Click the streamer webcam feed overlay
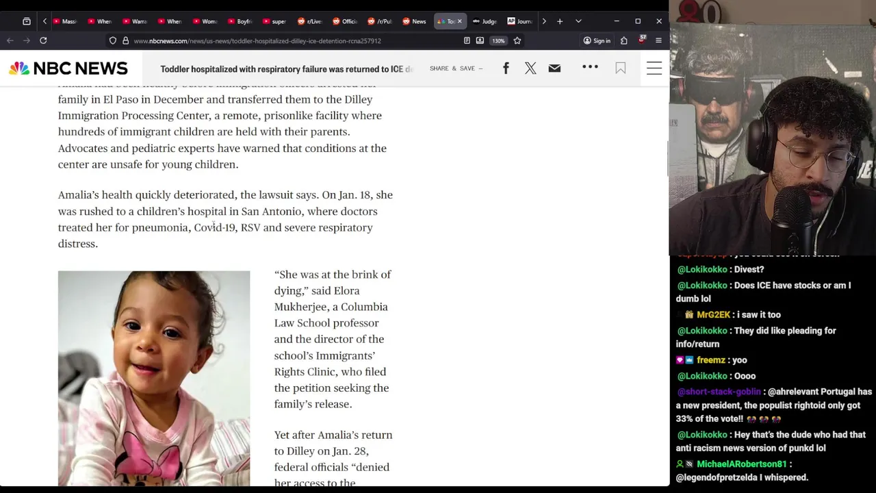876x493 pixels. 773,128
